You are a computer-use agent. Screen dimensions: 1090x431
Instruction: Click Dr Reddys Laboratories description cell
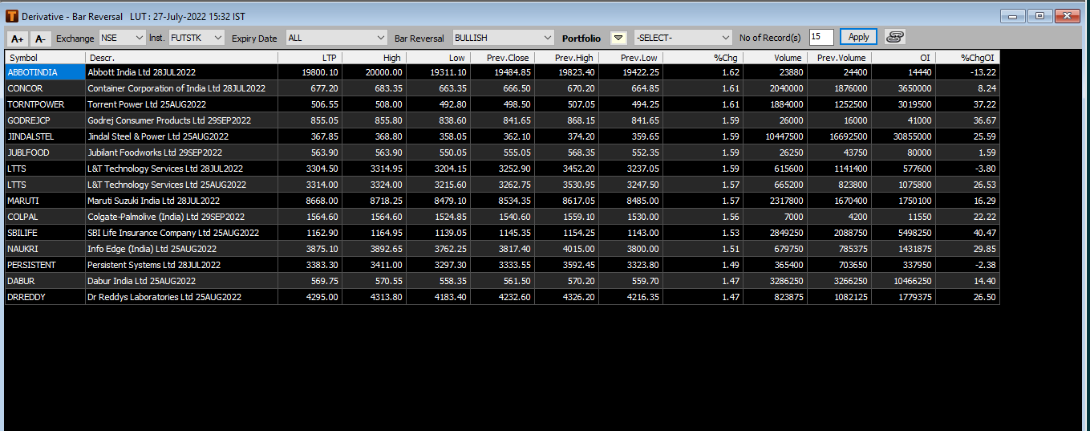pos(181,297)
